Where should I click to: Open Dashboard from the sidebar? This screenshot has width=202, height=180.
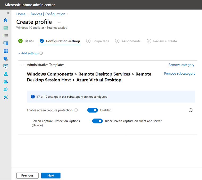(6, 28)
